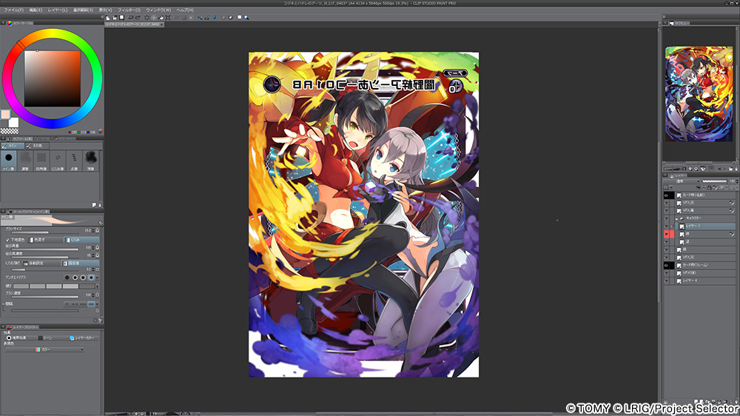740x416 pixels.
Task: Expand the 間隔 section toggle
Action: [x=3, y=303]
